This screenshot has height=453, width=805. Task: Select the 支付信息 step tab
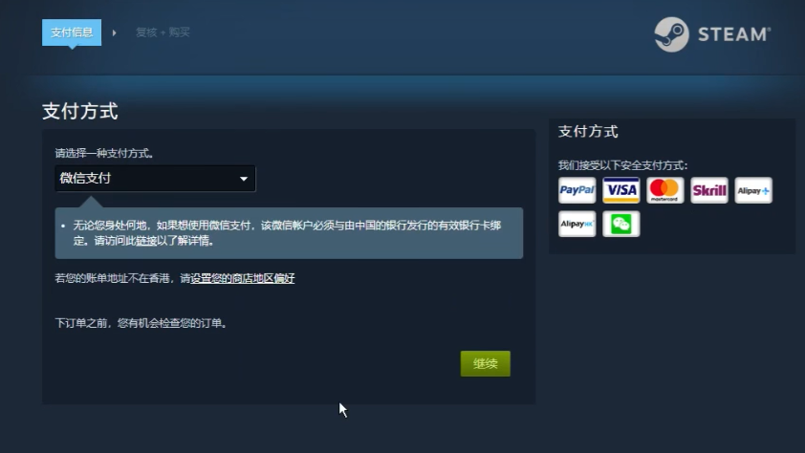click(72, 32)
